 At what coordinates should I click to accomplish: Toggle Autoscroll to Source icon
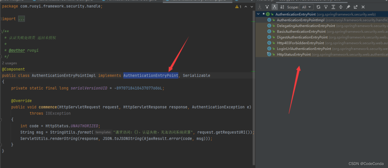coord(326,7)
